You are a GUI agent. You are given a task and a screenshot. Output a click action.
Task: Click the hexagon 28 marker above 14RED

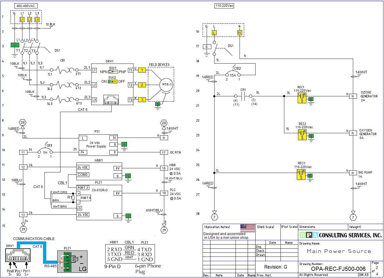coord(23,122)
